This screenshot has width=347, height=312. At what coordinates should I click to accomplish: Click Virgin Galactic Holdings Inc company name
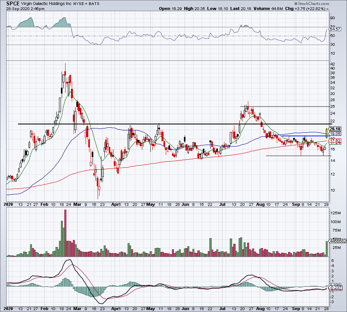[x=46, y=4]
